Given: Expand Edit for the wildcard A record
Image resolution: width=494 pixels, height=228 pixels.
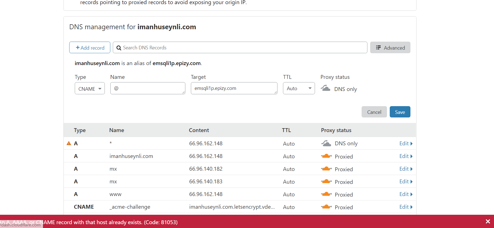Looking at the screenshot, I should click(x=406, y=144).
